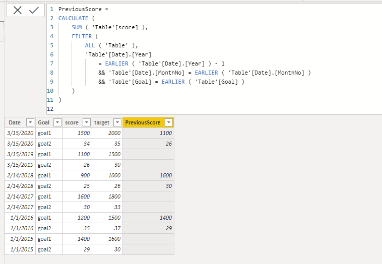Select score cell 1500 for 3/15/2020
This screenshot has height=264, width=382.
[x=77, y=133]
